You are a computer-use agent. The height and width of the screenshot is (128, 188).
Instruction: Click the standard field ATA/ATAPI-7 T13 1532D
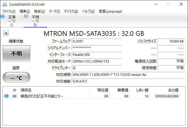coord(129,75)
